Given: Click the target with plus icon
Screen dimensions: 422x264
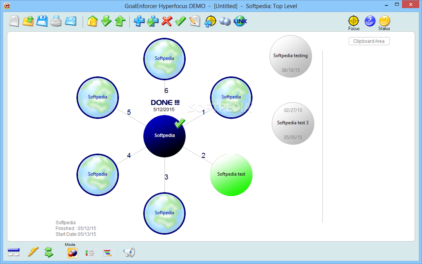Looking at the screenshot, I should click(210, 21).
